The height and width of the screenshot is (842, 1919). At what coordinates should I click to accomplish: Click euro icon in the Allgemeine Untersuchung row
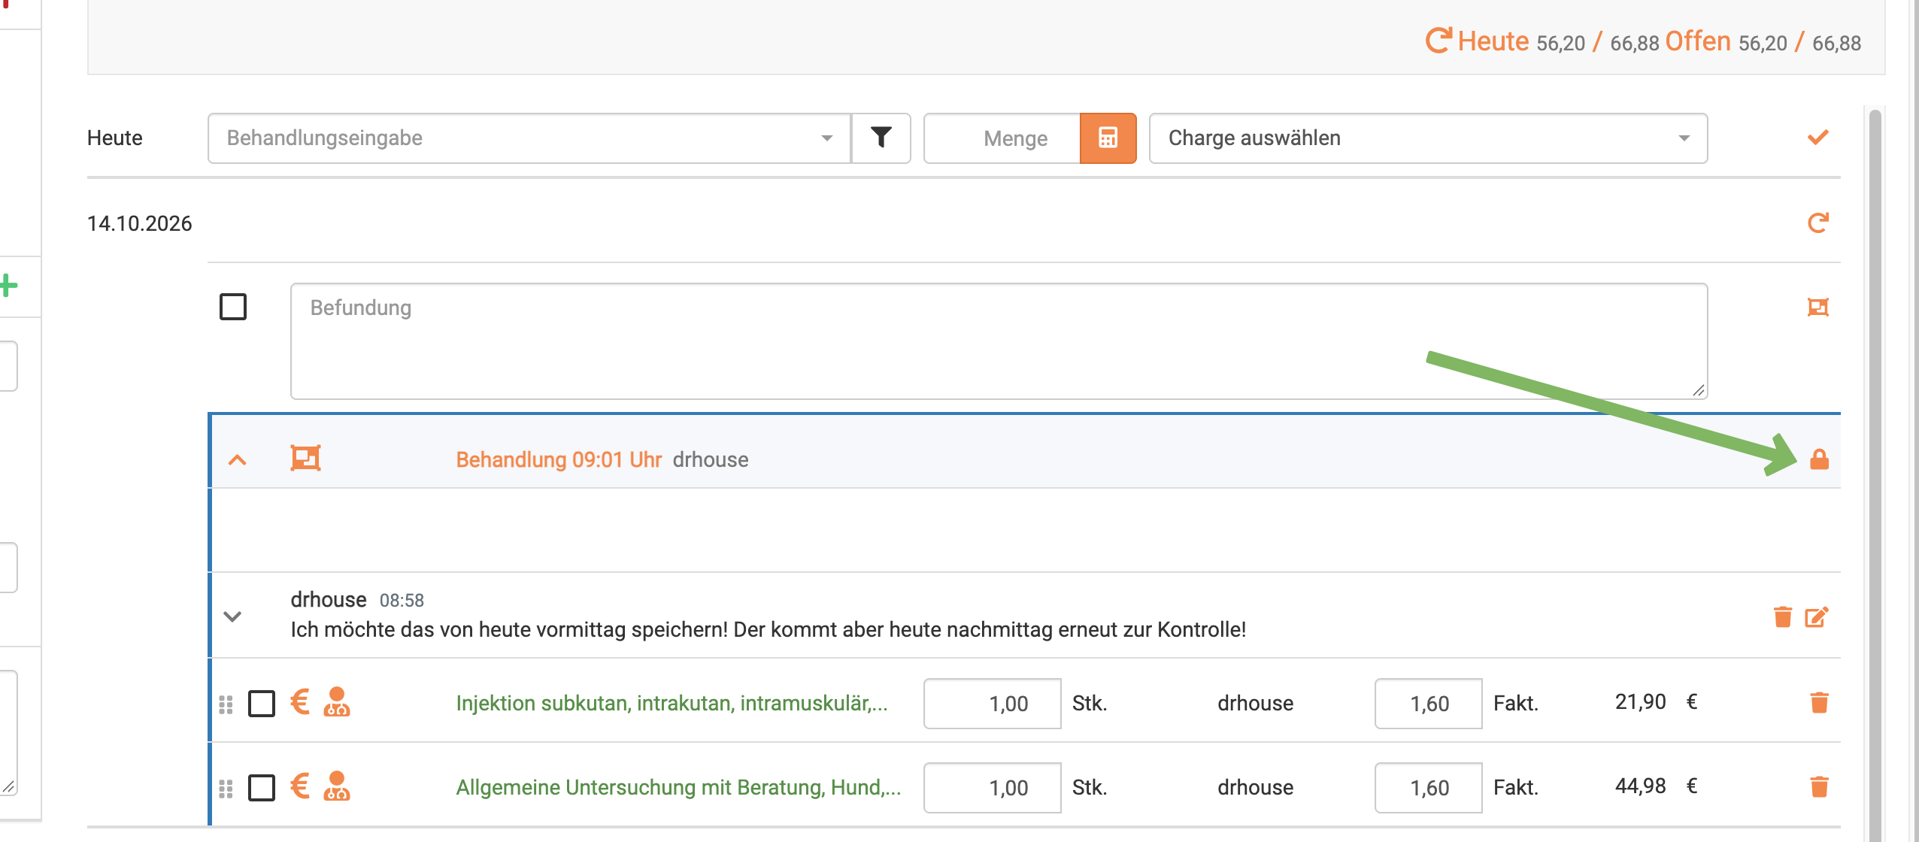point(300,786)
